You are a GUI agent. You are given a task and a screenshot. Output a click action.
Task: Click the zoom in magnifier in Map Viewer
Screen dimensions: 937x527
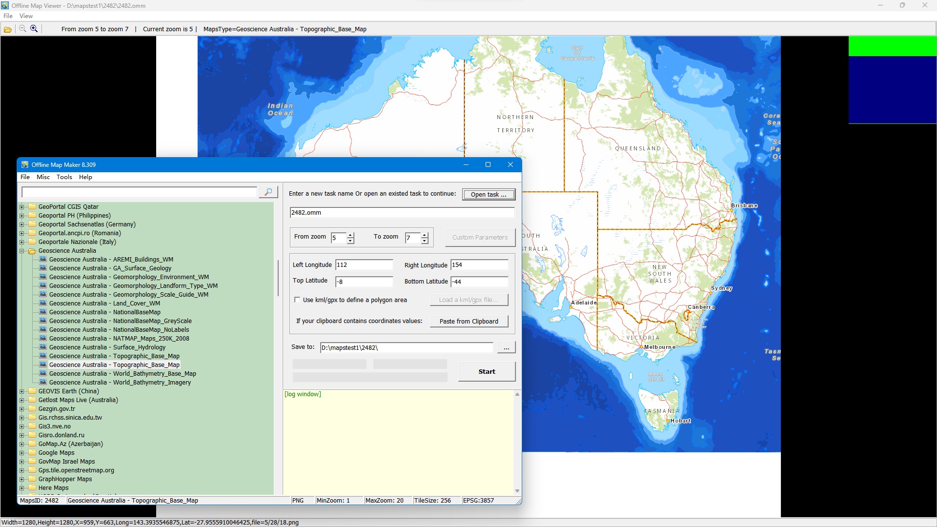(x=34, y=29)
